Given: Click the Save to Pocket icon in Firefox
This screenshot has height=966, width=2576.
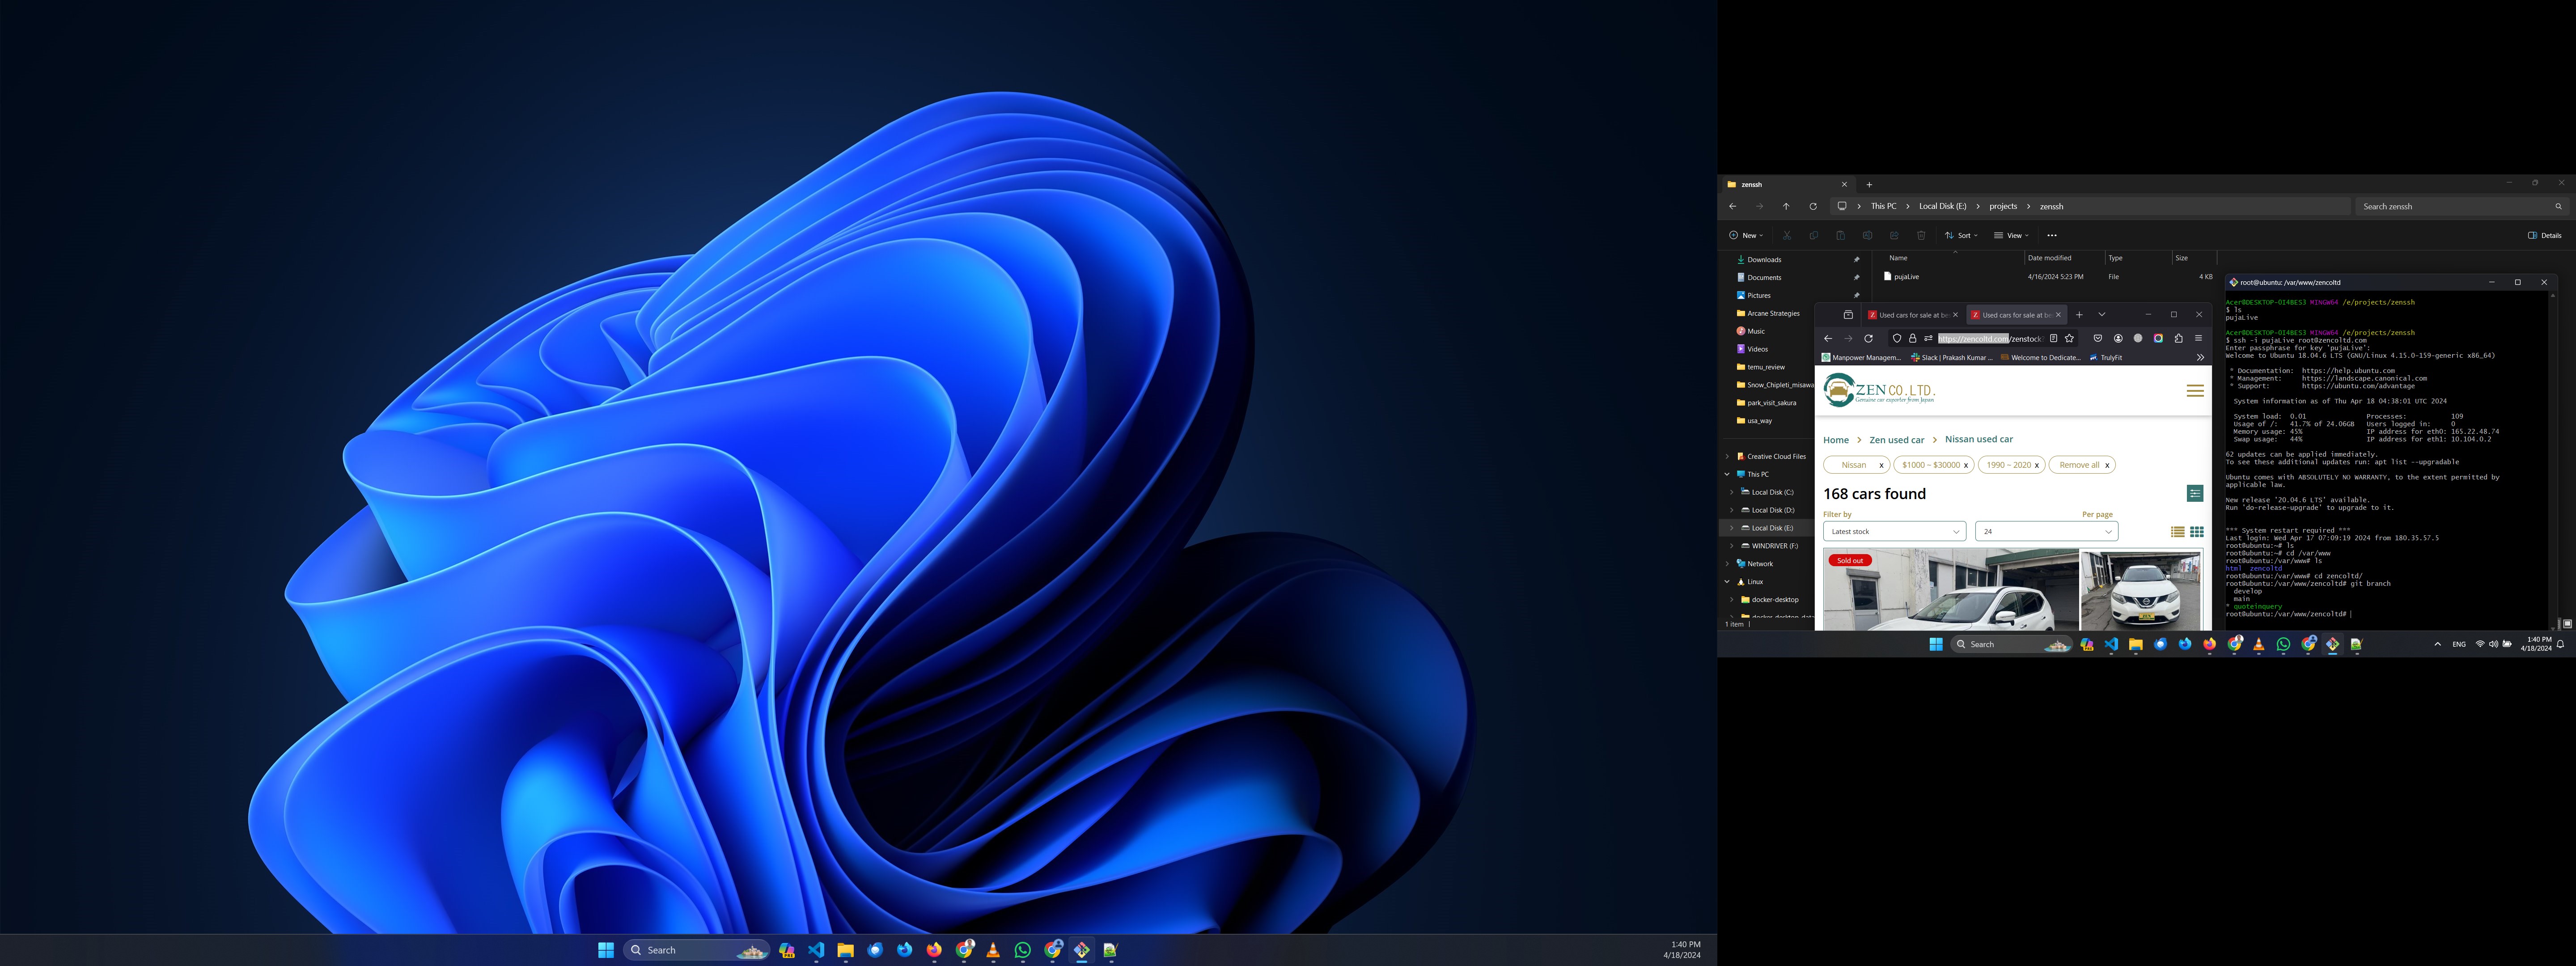Looking at the screenshot, I should [x=2098, y=339].
